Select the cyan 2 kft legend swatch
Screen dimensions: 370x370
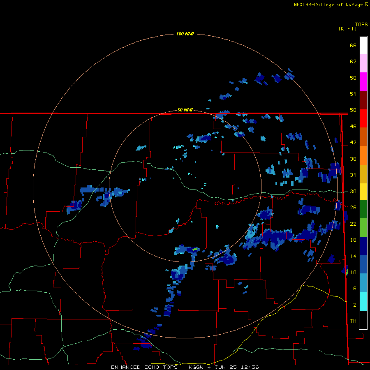click(x=363, y=301)
